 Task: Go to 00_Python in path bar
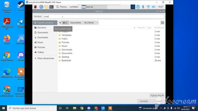click(x=89, y=23)
